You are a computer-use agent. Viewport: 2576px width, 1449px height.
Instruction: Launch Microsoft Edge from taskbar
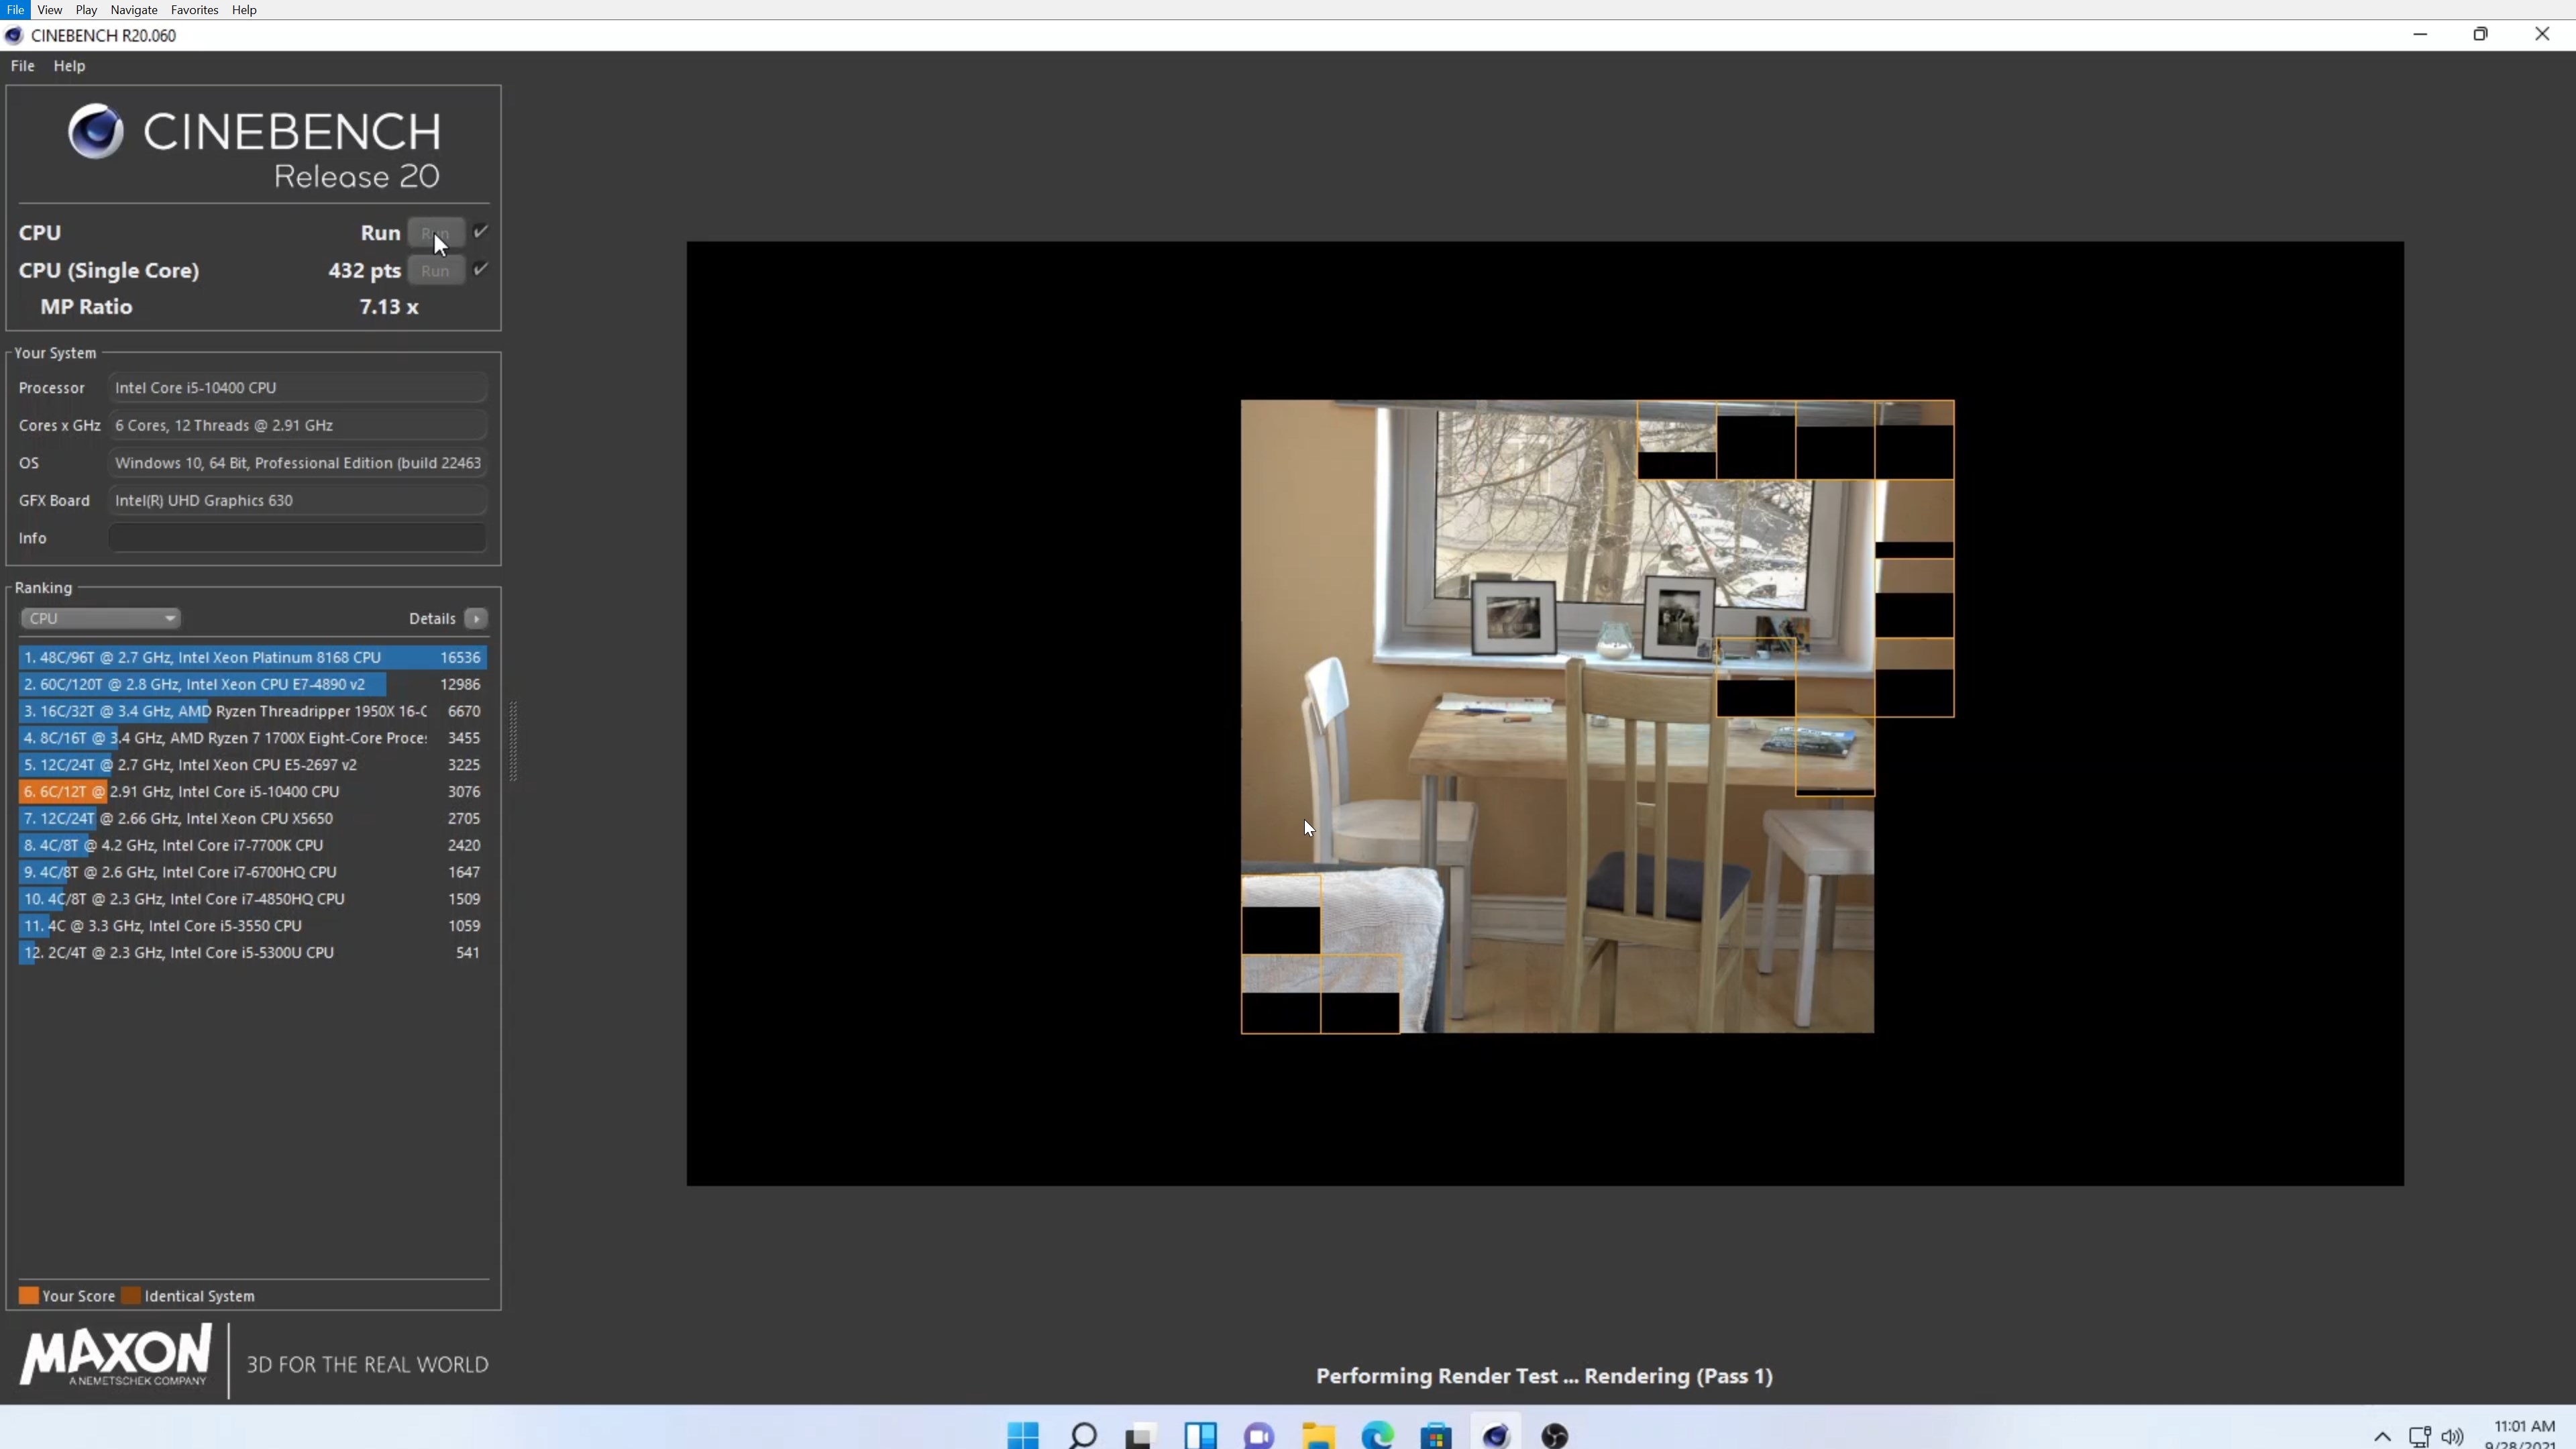click(x=1377, y=1436)
